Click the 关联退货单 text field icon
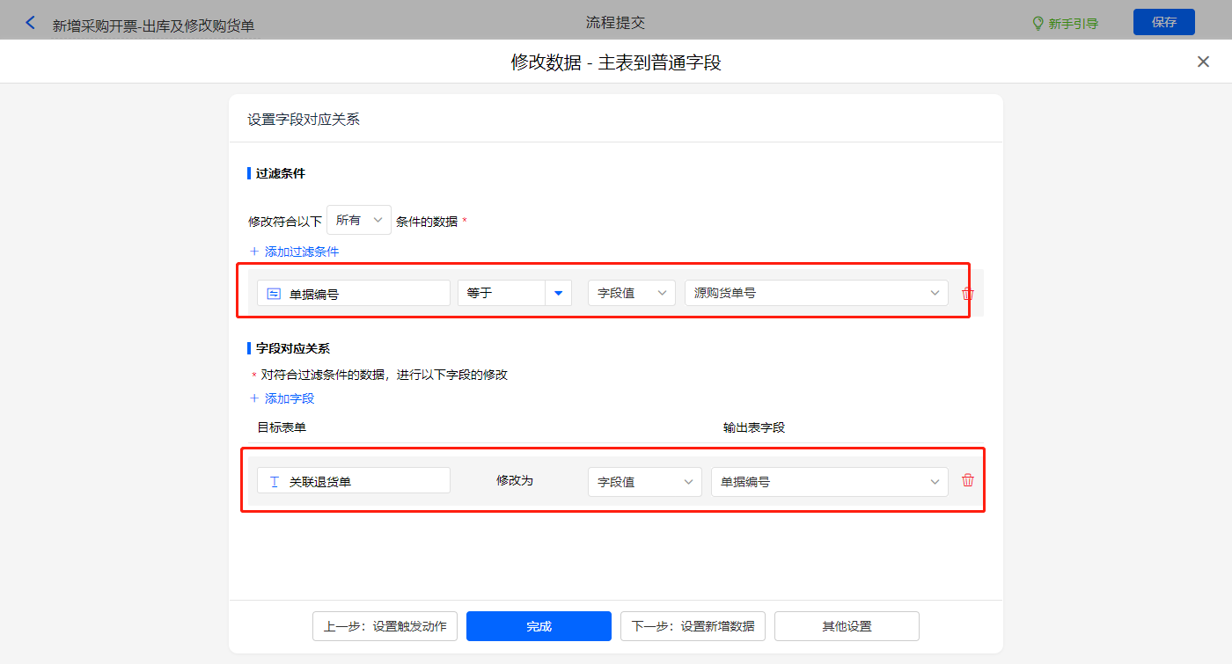The width and height of the screenshot is (1232, 664). (274, 481)
